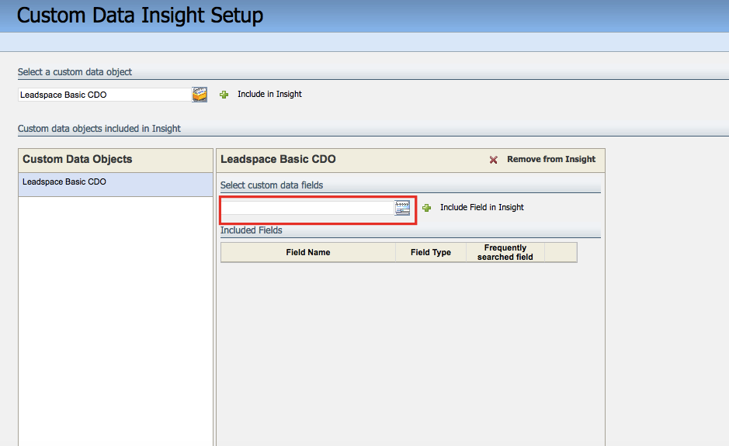The height and width of the screenshot is (446, 729).
Task: Click the Select custom data fields heading
Action: [x=272, y=185]
